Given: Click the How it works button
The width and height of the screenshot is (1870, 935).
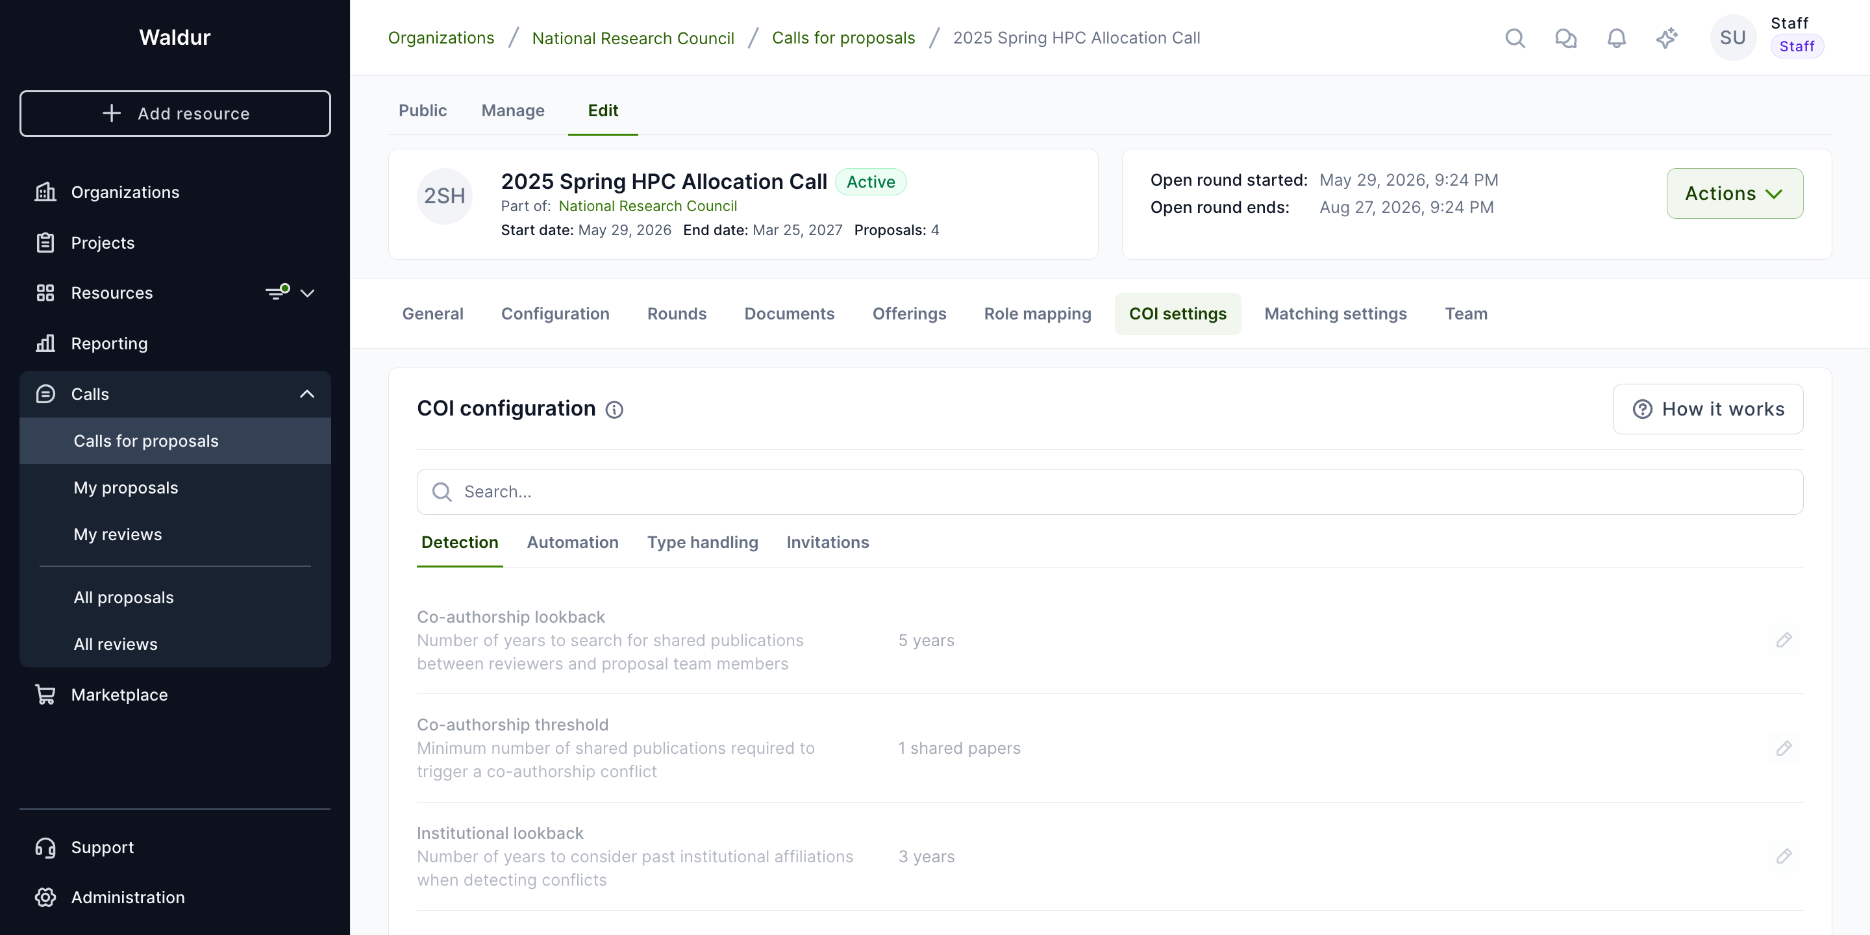Looking at the screenshot, I should (x=1708, y=410).
